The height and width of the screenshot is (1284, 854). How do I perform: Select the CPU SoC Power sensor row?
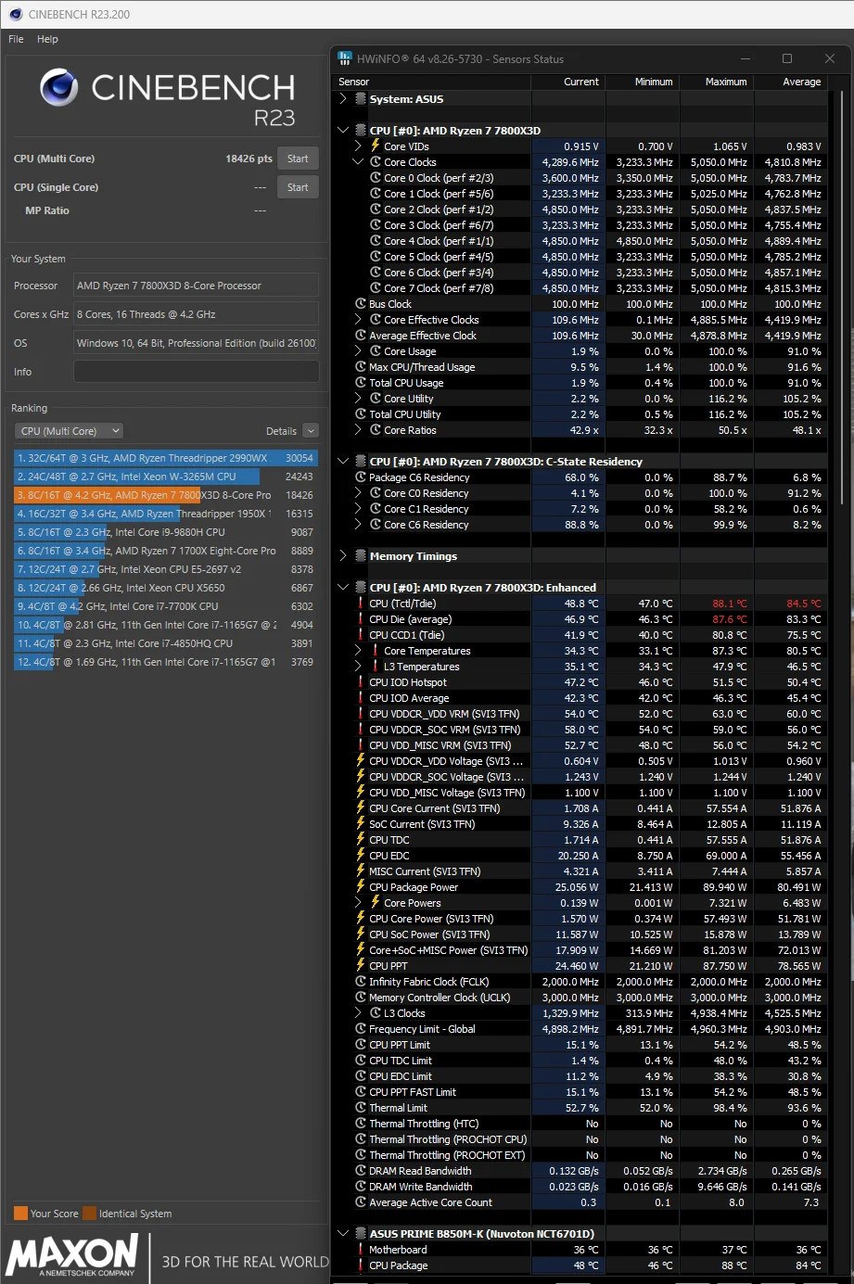580,934
